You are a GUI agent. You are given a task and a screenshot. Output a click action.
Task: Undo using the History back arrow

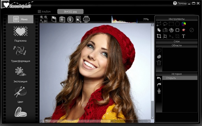click(x=159, y=78)
